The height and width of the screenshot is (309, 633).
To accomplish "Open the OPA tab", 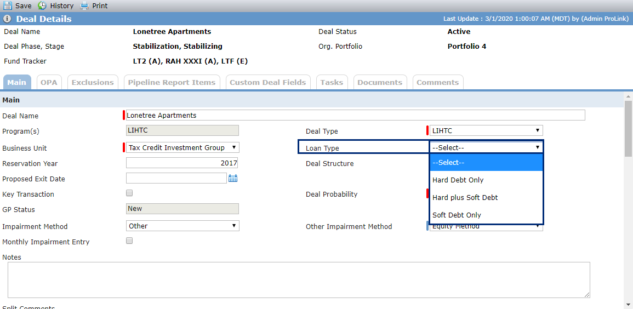I will 49,82.
